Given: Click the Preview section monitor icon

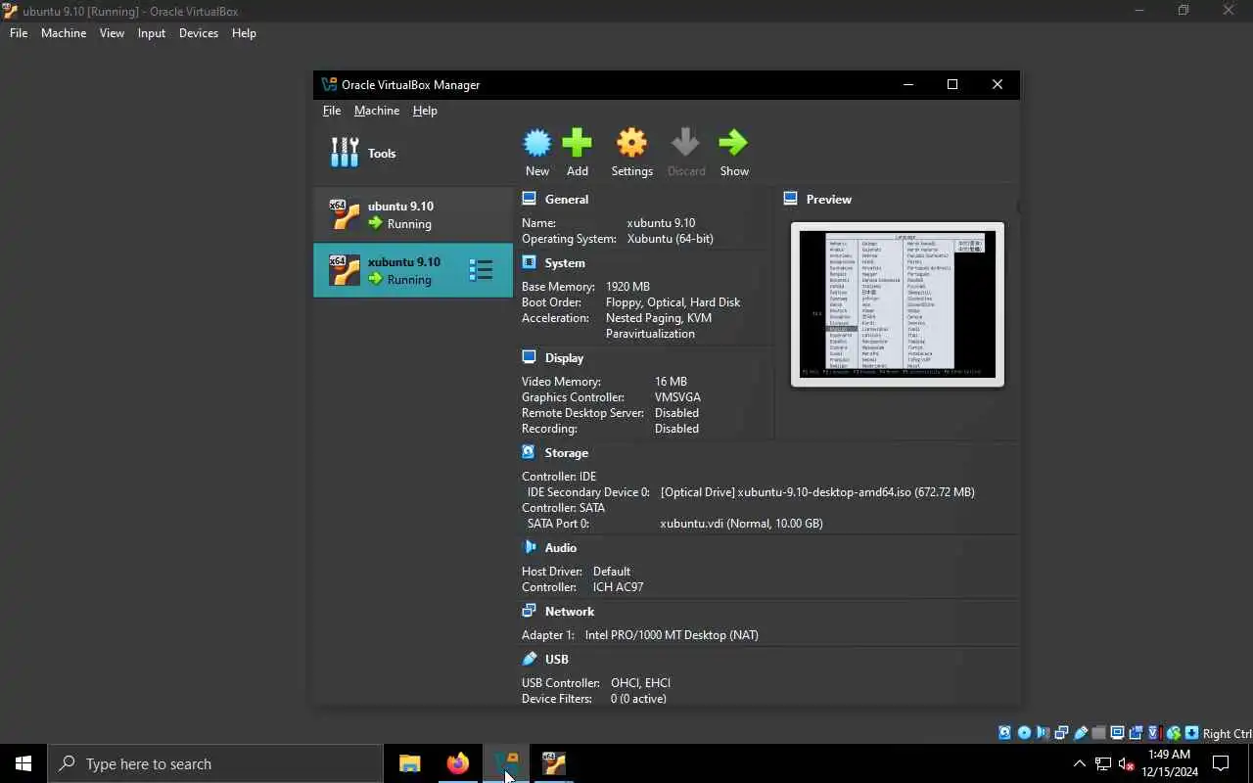Looking at the screenshot, I should pos(791,199).
